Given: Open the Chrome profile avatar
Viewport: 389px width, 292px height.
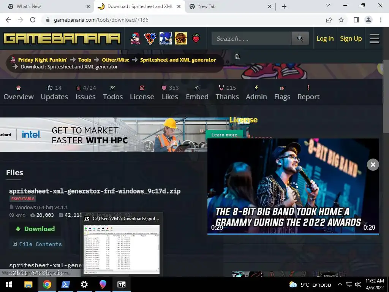Looking at the screenshot, I should click(368, 20).
